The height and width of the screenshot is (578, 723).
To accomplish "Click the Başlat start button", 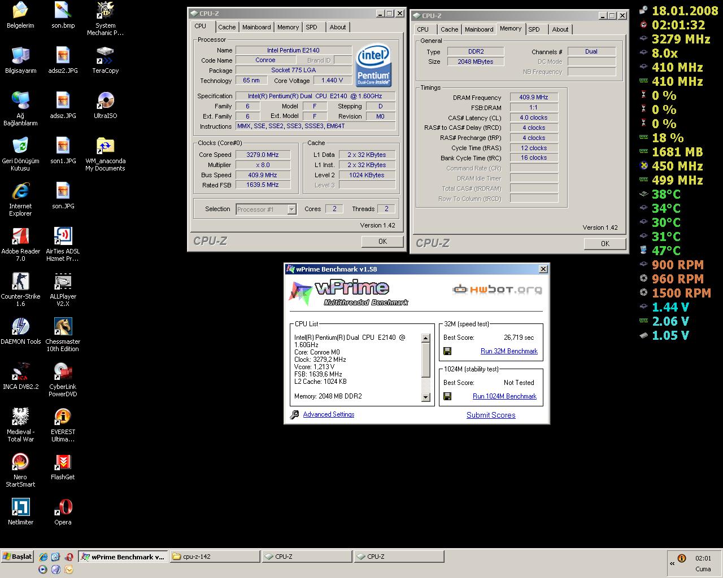I will pyautogui.click(x=18, y=557).
